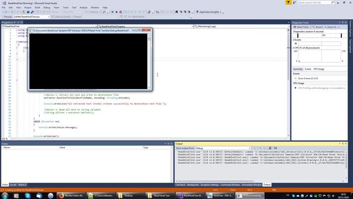Switch to the Immediate Window tab
This screenshot has height=199, width=353.
point(252,185)
